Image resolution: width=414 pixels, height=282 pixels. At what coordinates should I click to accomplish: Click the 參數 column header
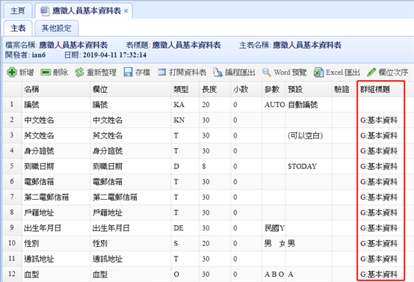click(274, 89)
